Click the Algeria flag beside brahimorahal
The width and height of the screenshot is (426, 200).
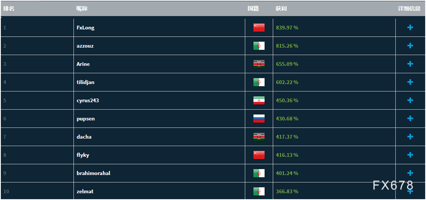pos(259,173)
